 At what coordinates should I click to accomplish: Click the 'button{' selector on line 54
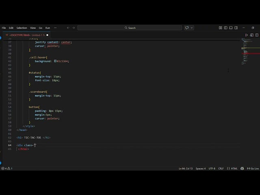[34, 107]
